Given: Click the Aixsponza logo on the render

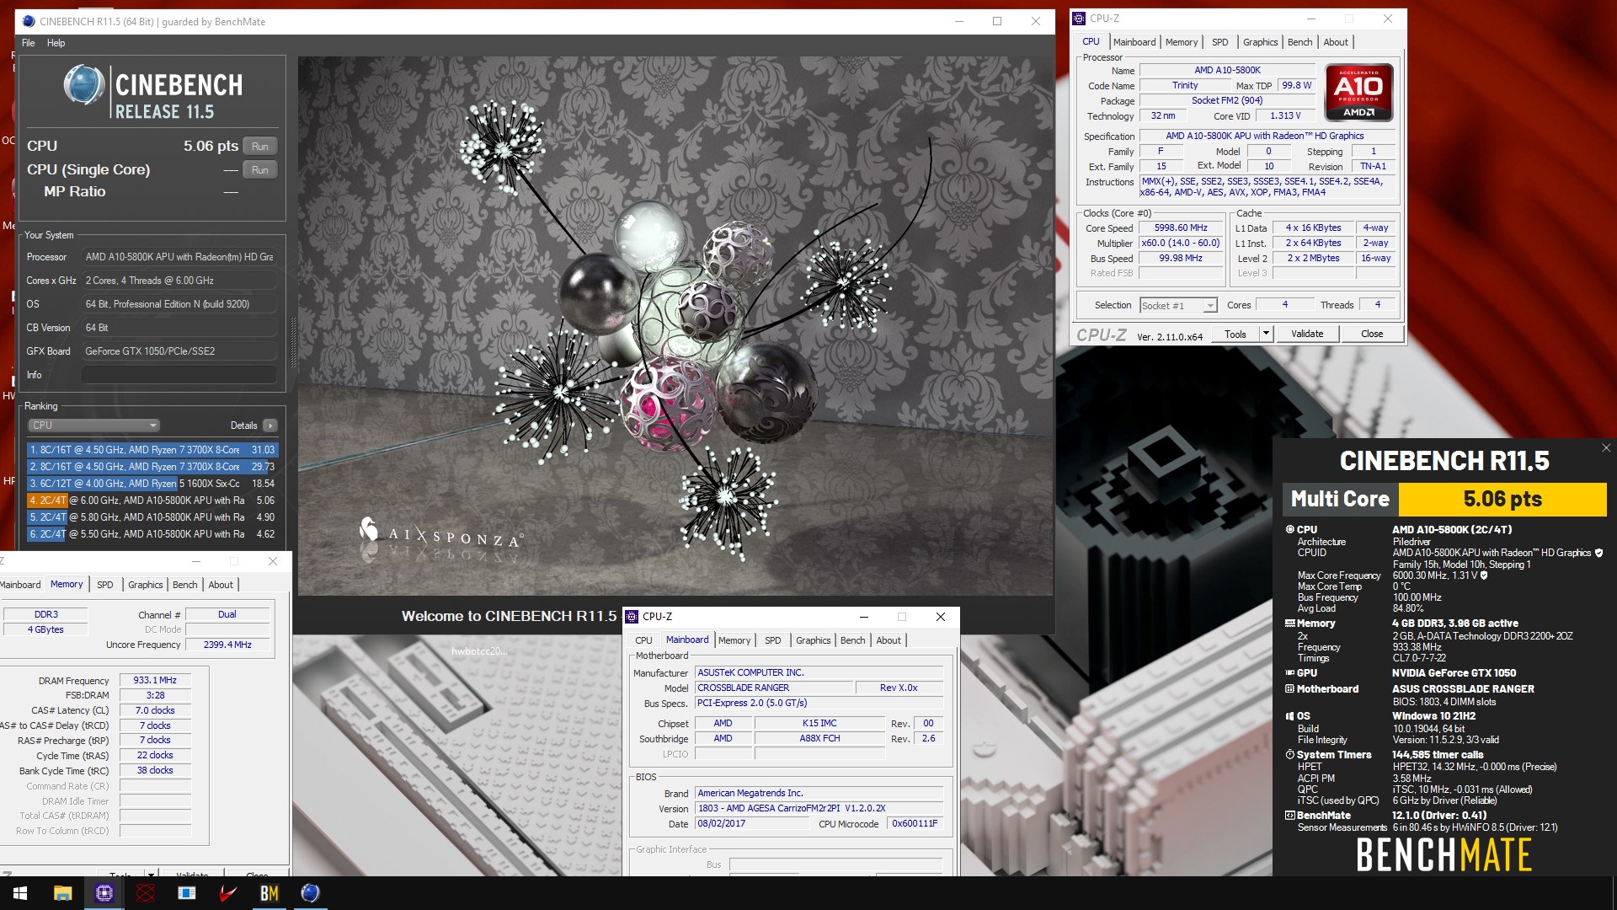Looking at the screenshot, I should coord(440,535).
